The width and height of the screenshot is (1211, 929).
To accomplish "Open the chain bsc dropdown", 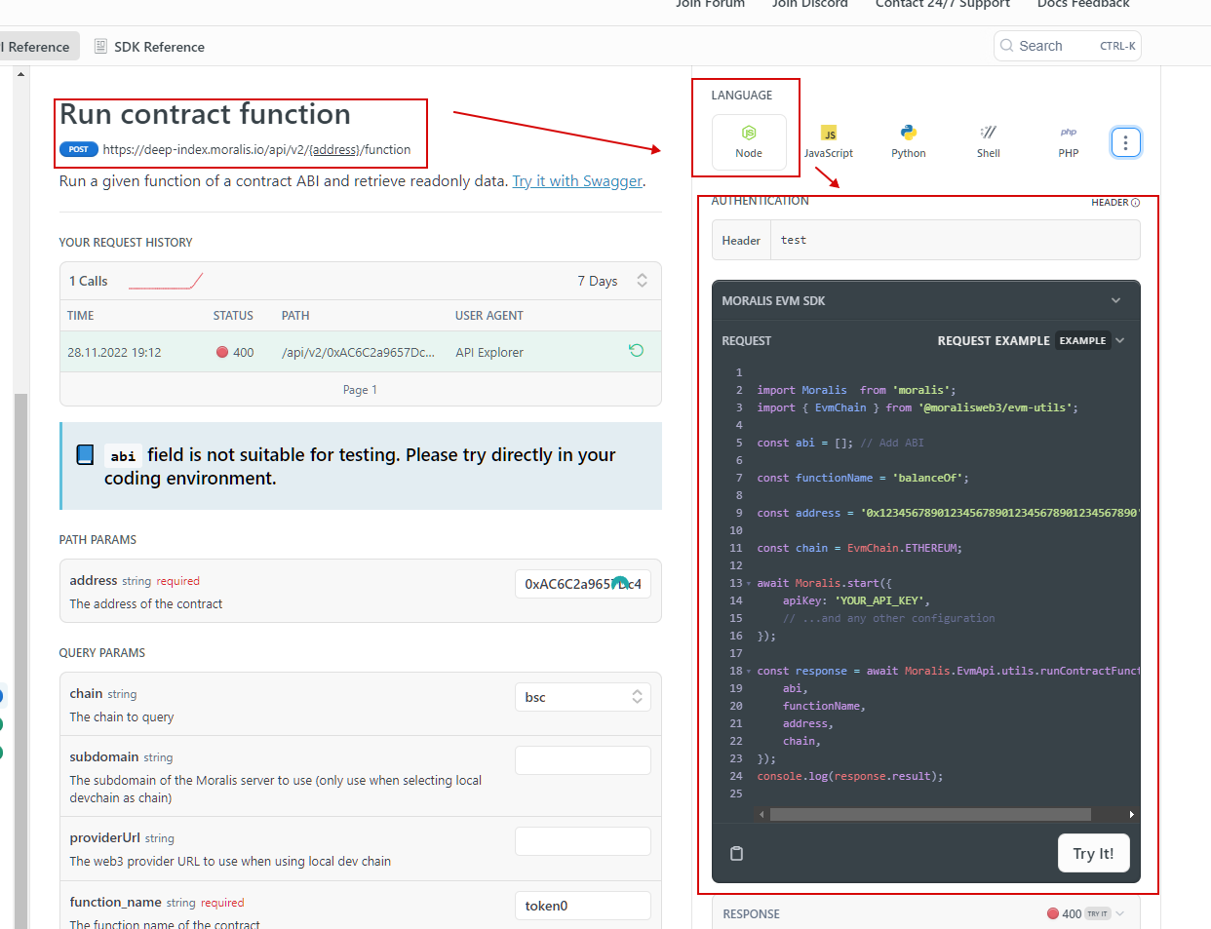I will (582, 697).
